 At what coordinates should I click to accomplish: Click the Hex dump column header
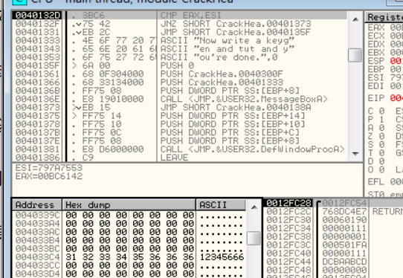click(x=129, y=205)
